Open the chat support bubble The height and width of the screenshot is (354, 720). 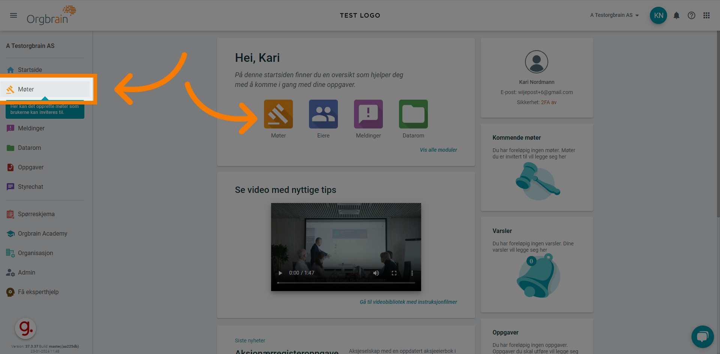(702, 336)
